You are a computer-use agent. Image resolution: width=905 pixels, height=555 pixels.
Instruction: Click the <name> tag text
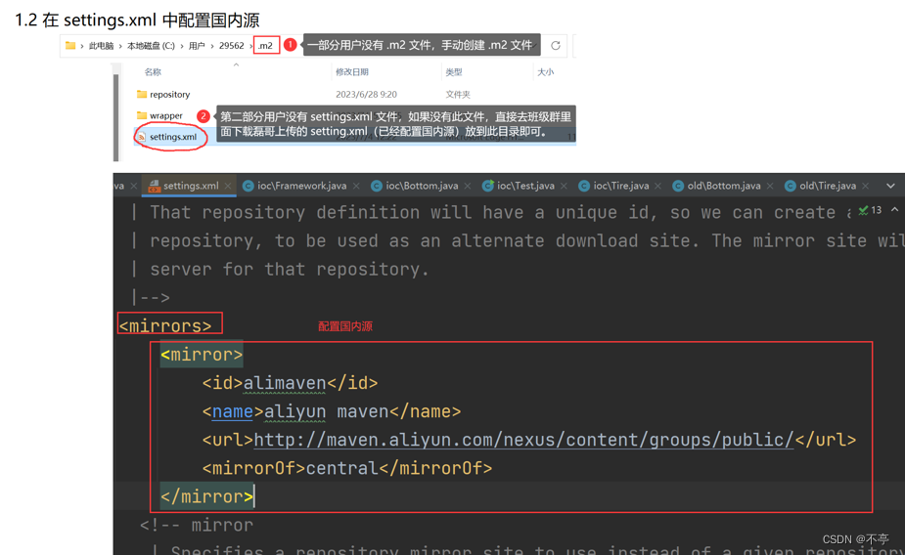(233, 411)
